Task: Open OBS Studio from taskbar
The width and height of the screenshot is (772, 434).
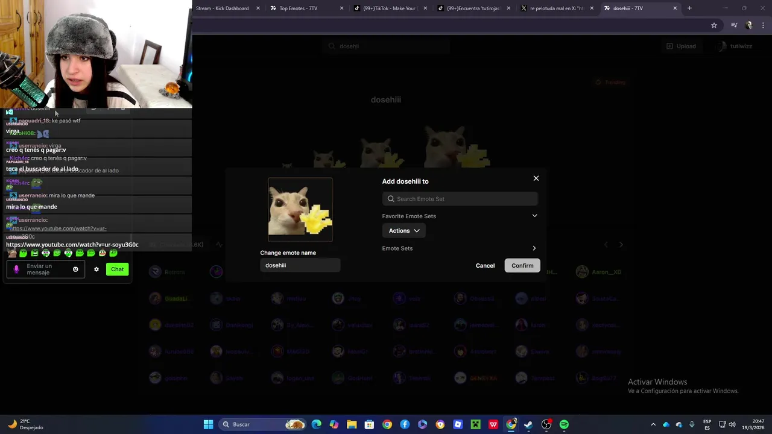Action: [x=546, y=424]
